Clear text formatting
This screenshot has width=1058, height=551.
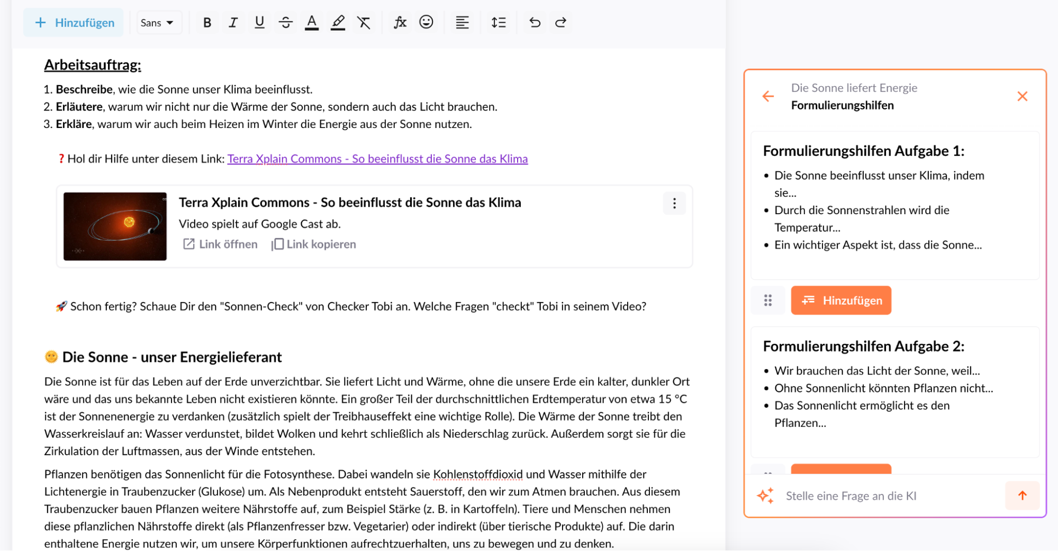pyautogui.click(x=364, y=22)
